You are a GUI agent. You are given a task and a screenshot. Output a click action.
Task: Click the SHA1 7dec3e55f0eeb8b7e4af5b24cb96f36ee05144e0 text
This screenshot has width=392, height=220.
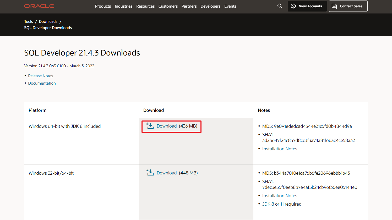coord(310,184)
